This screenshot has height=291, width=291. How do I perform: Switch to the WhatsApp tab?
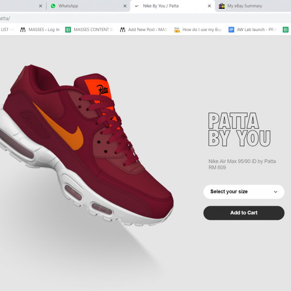point(82,6)
